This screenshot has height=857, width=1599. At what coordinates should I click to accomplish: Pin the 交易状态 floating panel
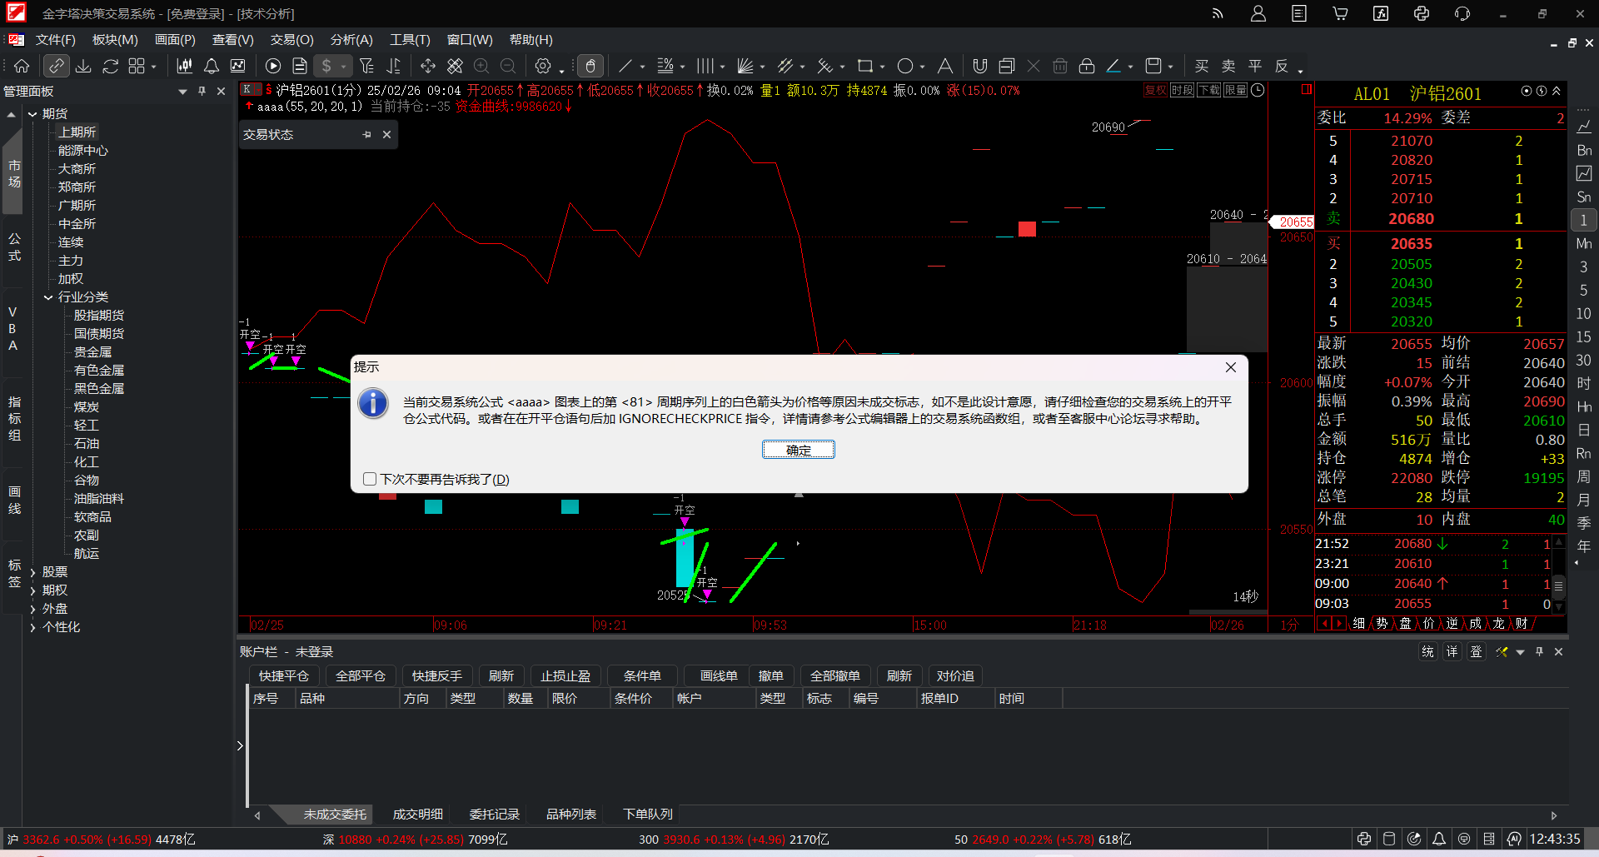(x=367, y=134)
